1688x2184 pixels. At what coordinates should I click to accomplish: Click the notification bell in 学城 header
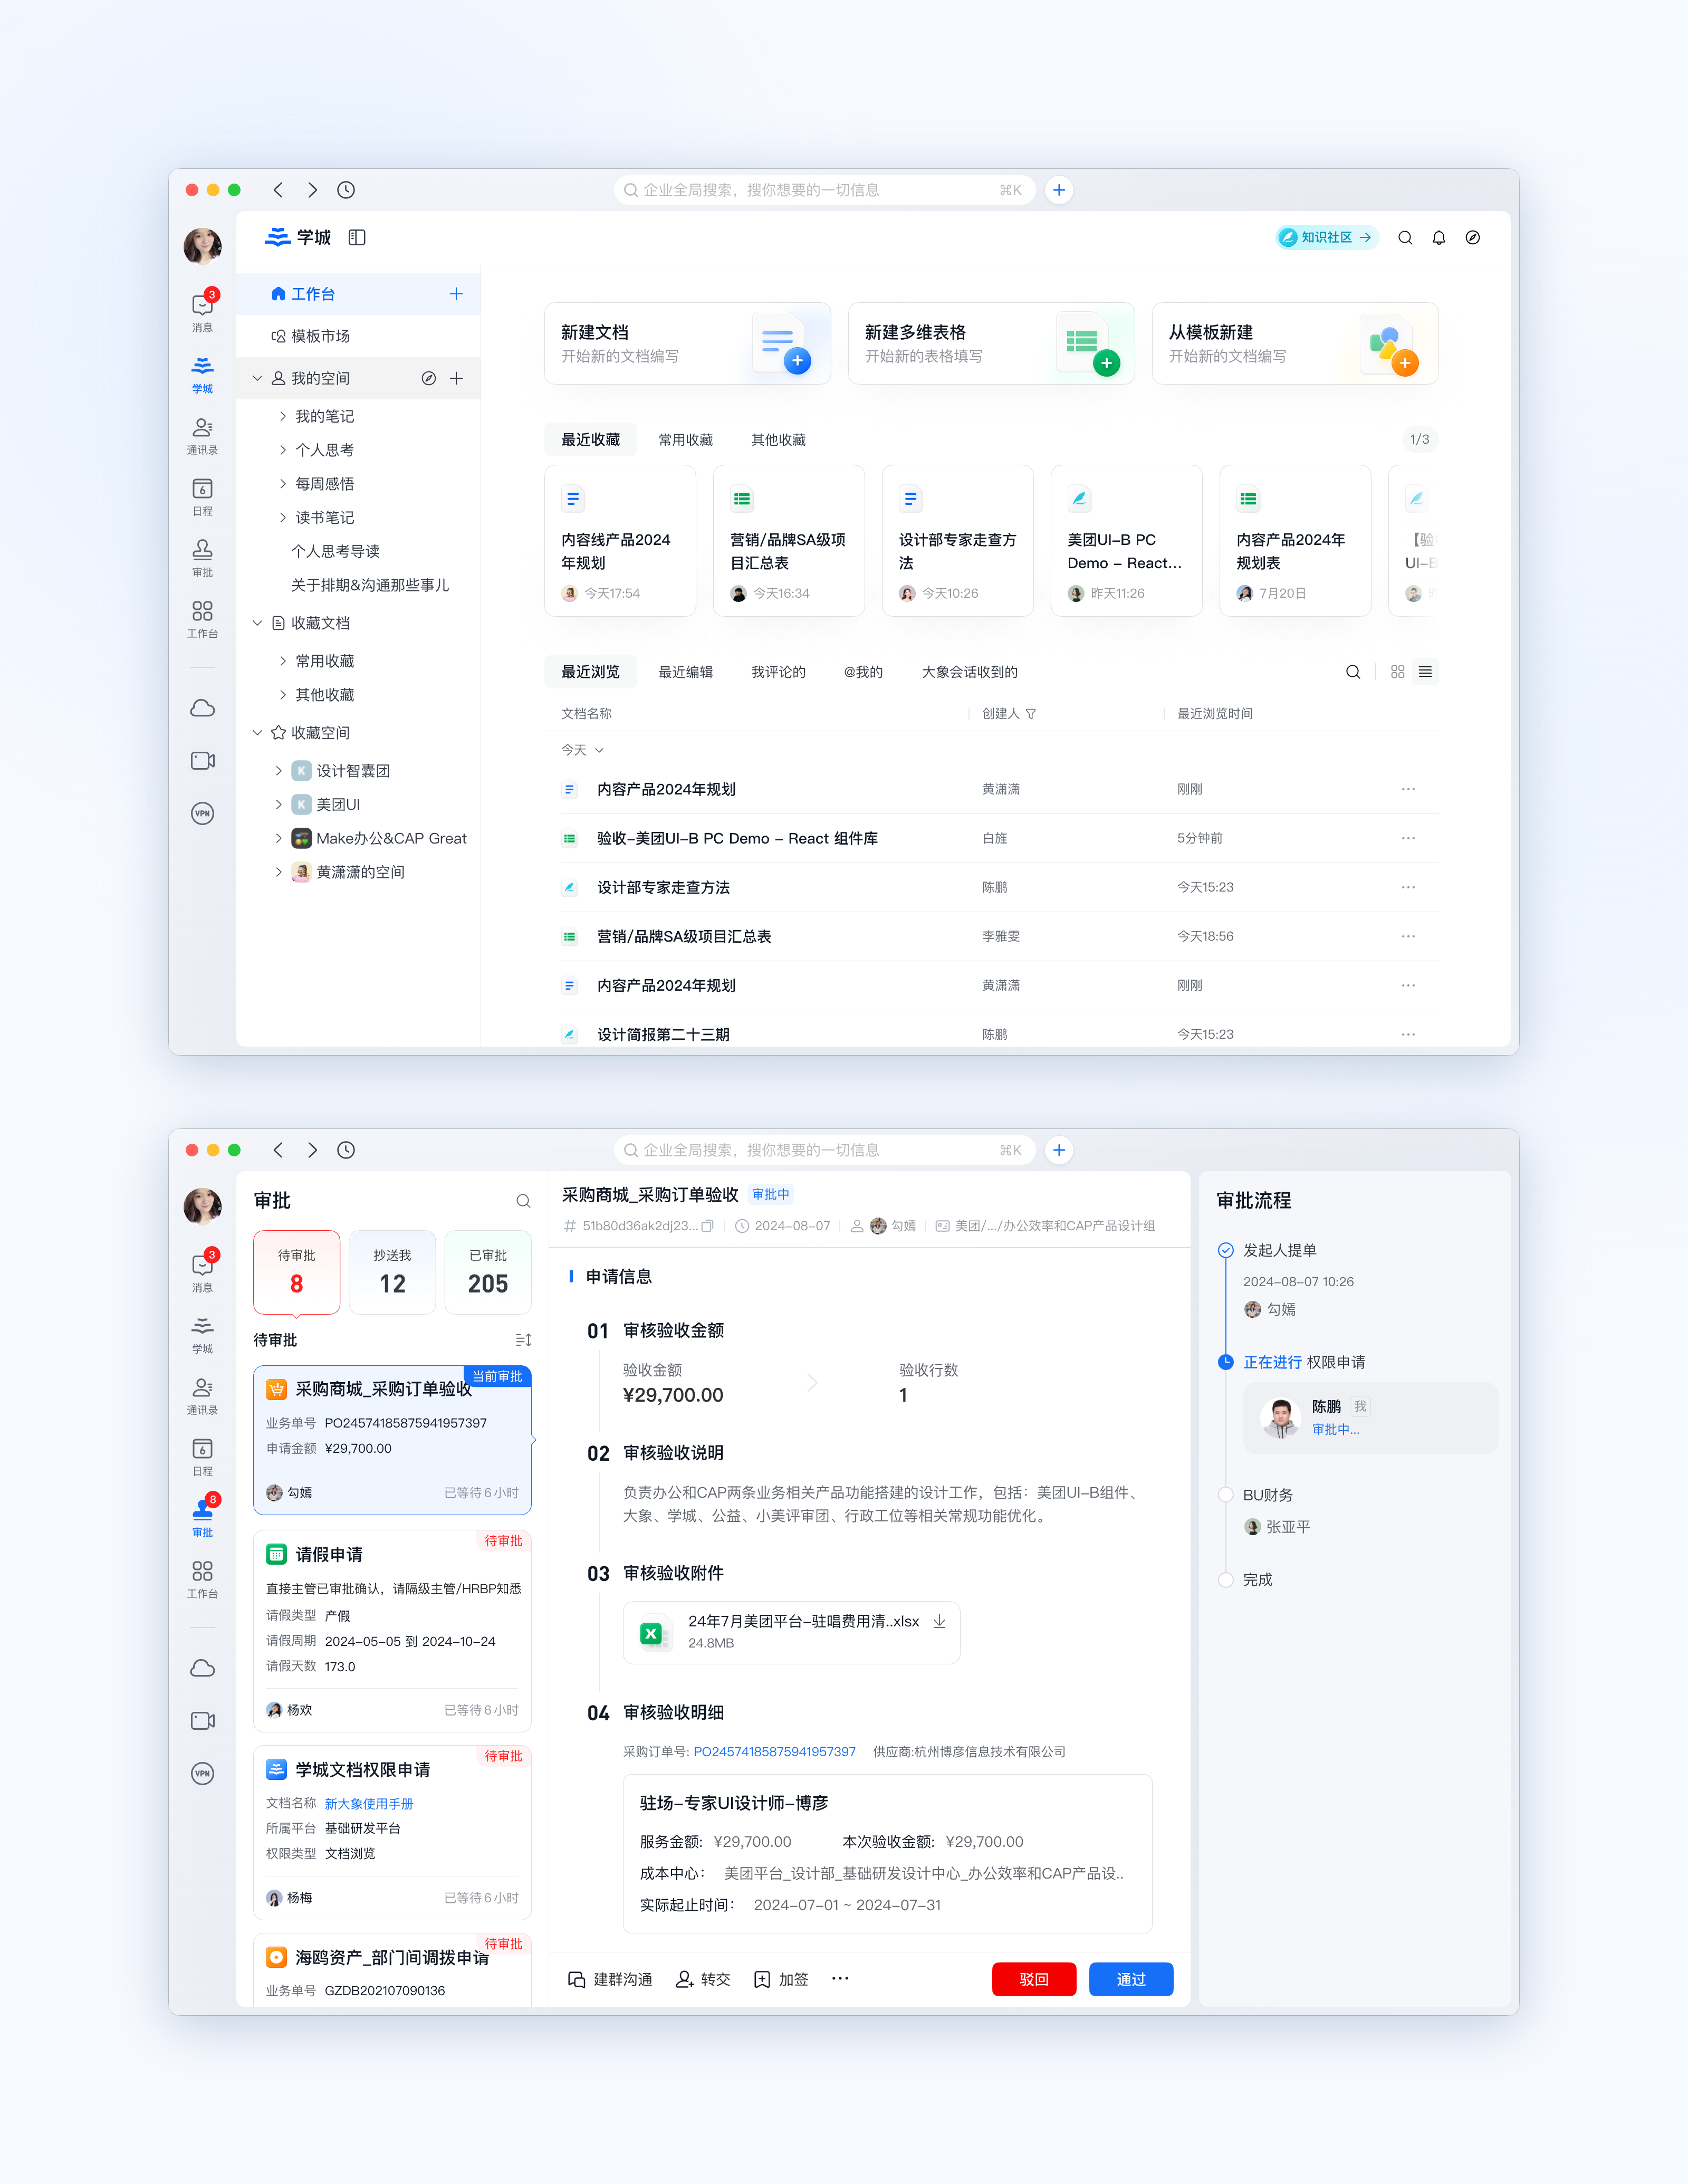(x=1438, y=238)
